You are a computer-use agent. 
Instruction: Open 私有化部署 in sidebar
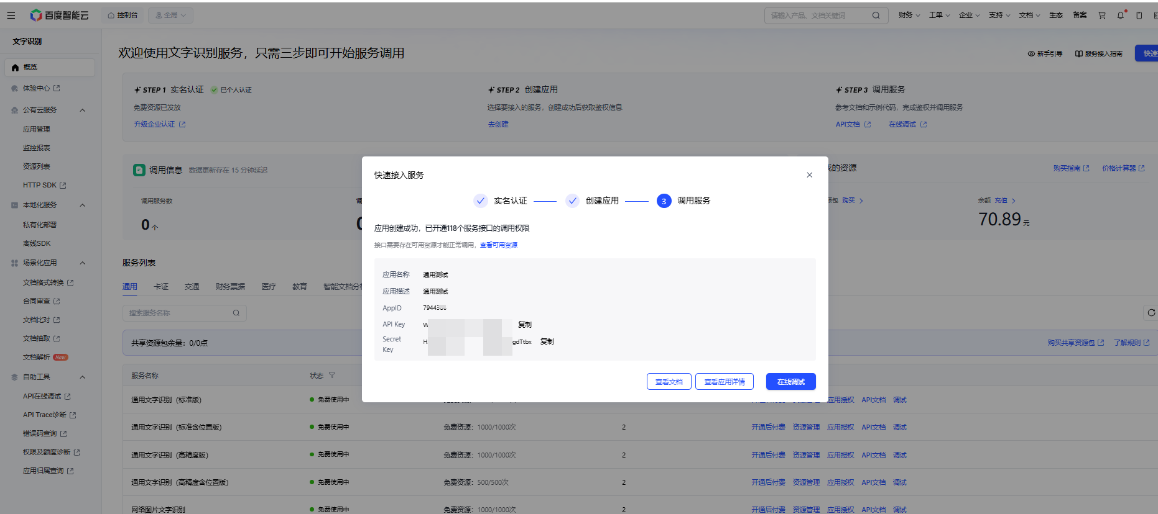pyautogui.click(x=40, y=225)
